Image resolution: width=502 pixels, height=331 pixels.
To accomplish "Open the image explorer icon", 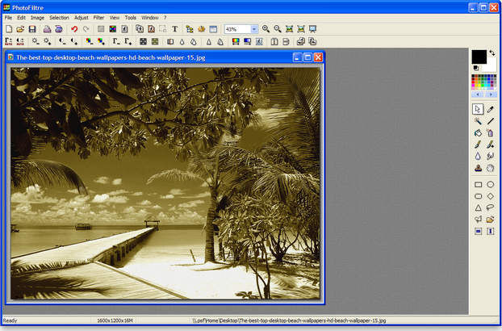I will (x=190, y=29).
